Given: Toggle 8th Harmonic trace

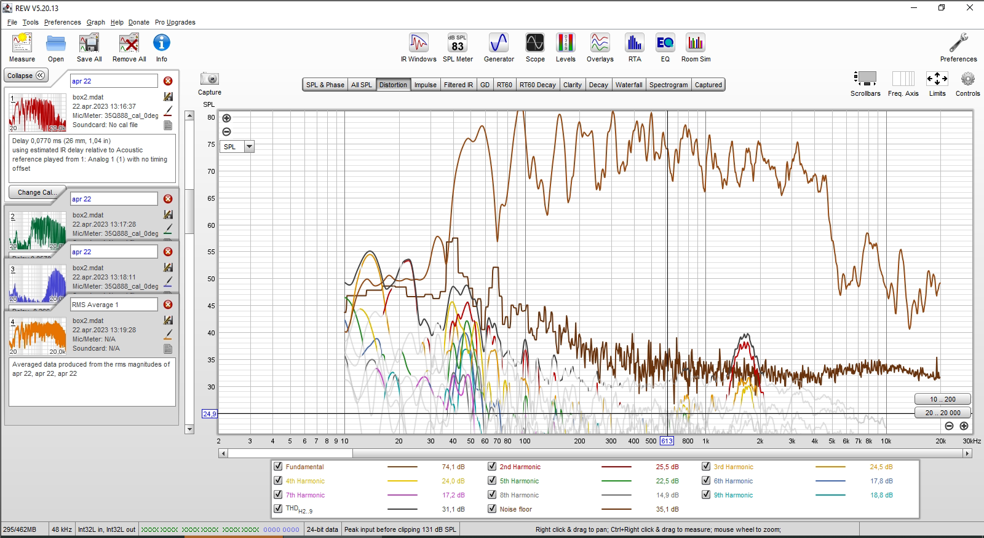Looking at the screenshot, I should pos(492,495).
